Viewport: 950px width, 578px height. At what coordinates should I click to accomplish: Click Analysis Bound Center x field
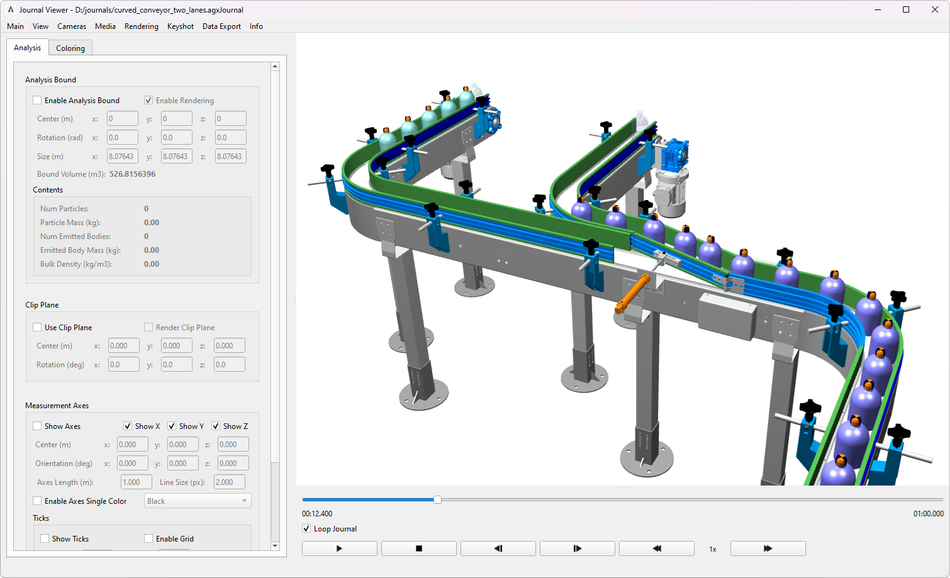[x=122, y=118]
